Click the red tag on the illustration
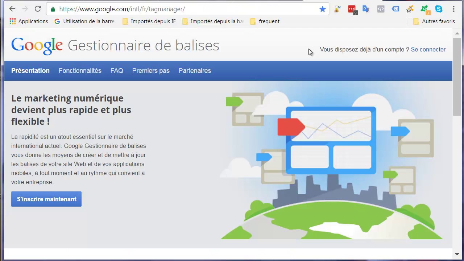The image size is (464, 261). [291, 127]
